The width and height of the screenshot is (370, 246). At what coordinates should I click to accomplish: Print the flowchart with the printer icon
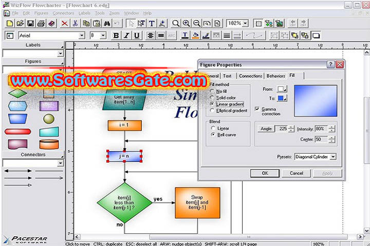(x=41, y=23)
